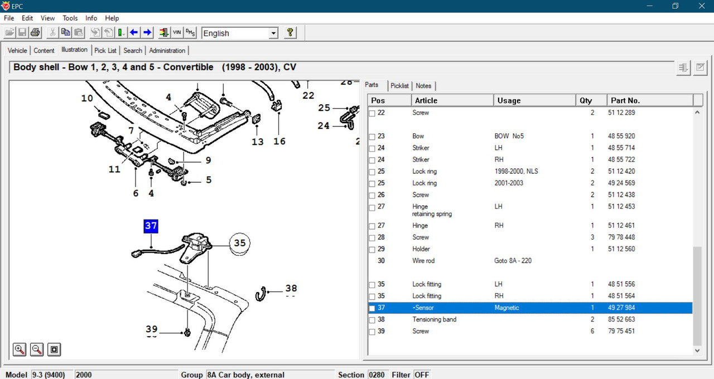The image size is (714, 379).
Task: Check the box for Sensor position 37
Action: pos(373,308)
